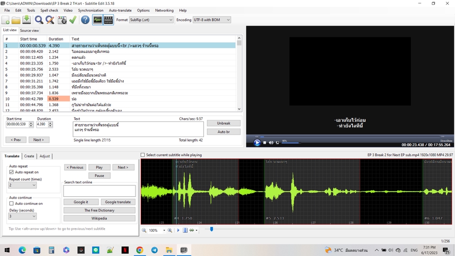The height and width of the screenshot is (256, 455).
Task: Adjust the video player volume bar
Action: click(x=291, y=143)
